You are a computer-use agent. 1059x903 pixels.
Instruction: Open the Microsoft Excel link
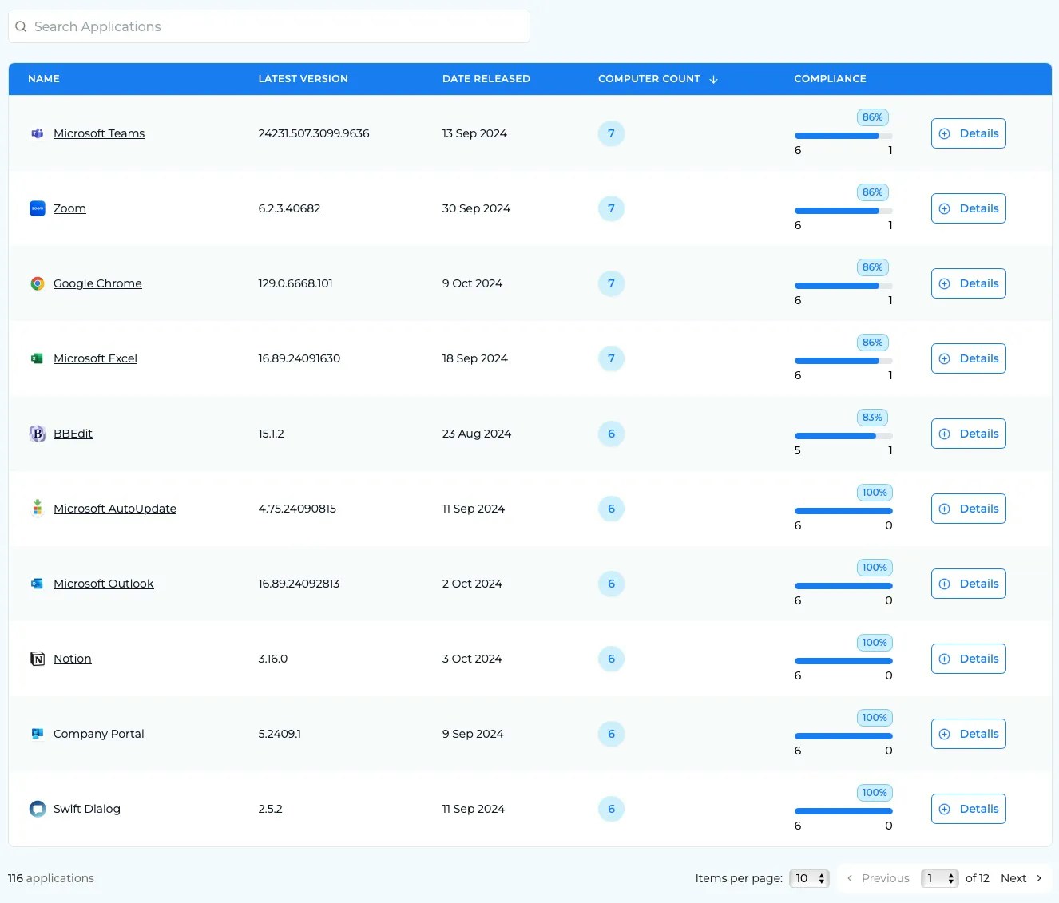tap(95, 358)
